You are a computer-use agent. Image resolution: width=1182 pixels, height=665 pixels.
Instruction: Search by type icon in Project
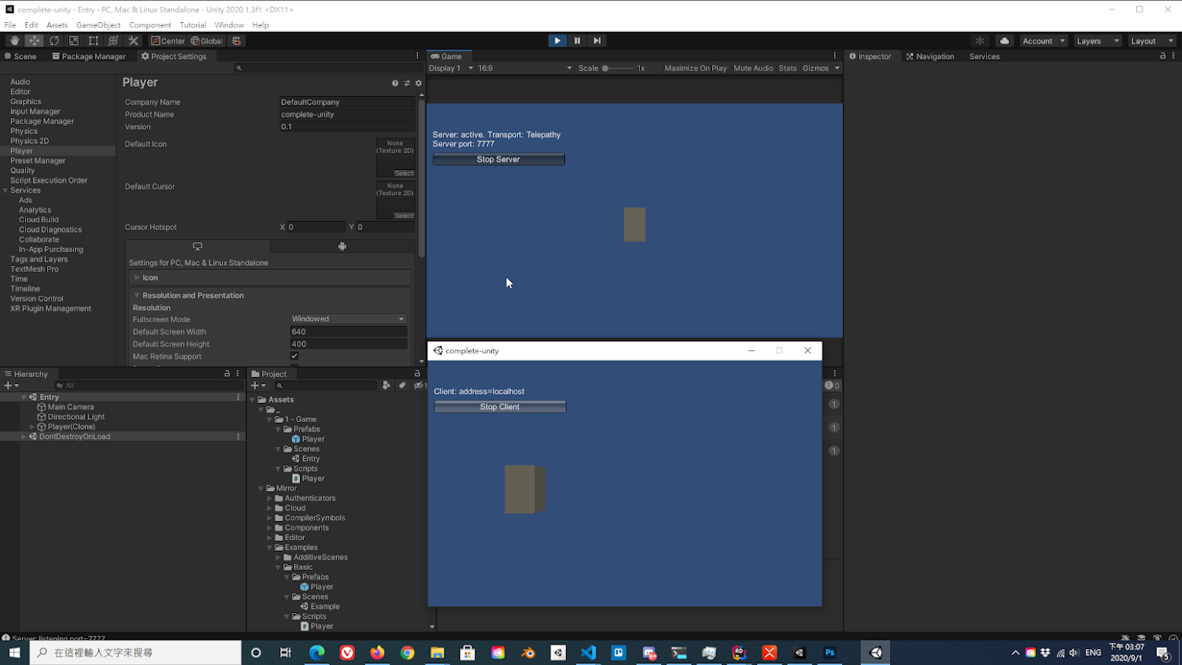[x=386, y=385]
